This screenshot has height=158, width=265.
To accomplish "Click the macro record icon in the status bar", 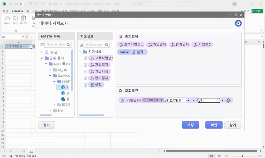I will [11, 156].
